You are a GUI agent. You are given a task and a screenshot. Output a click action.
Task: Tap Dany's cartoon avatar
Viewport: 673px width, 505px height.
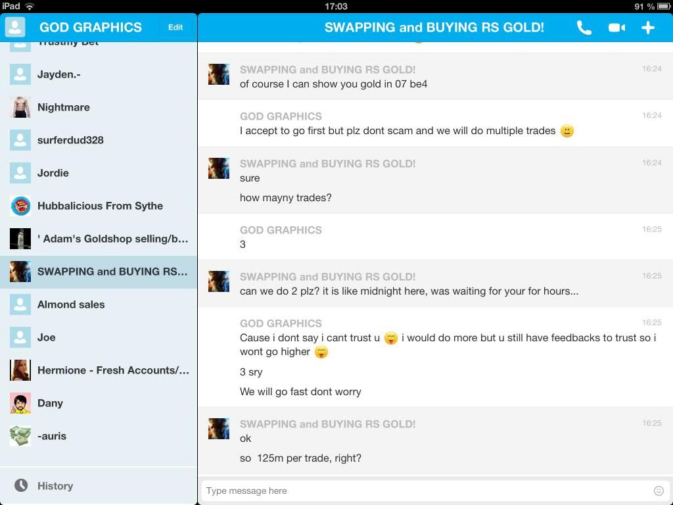[x=20, y=403]
